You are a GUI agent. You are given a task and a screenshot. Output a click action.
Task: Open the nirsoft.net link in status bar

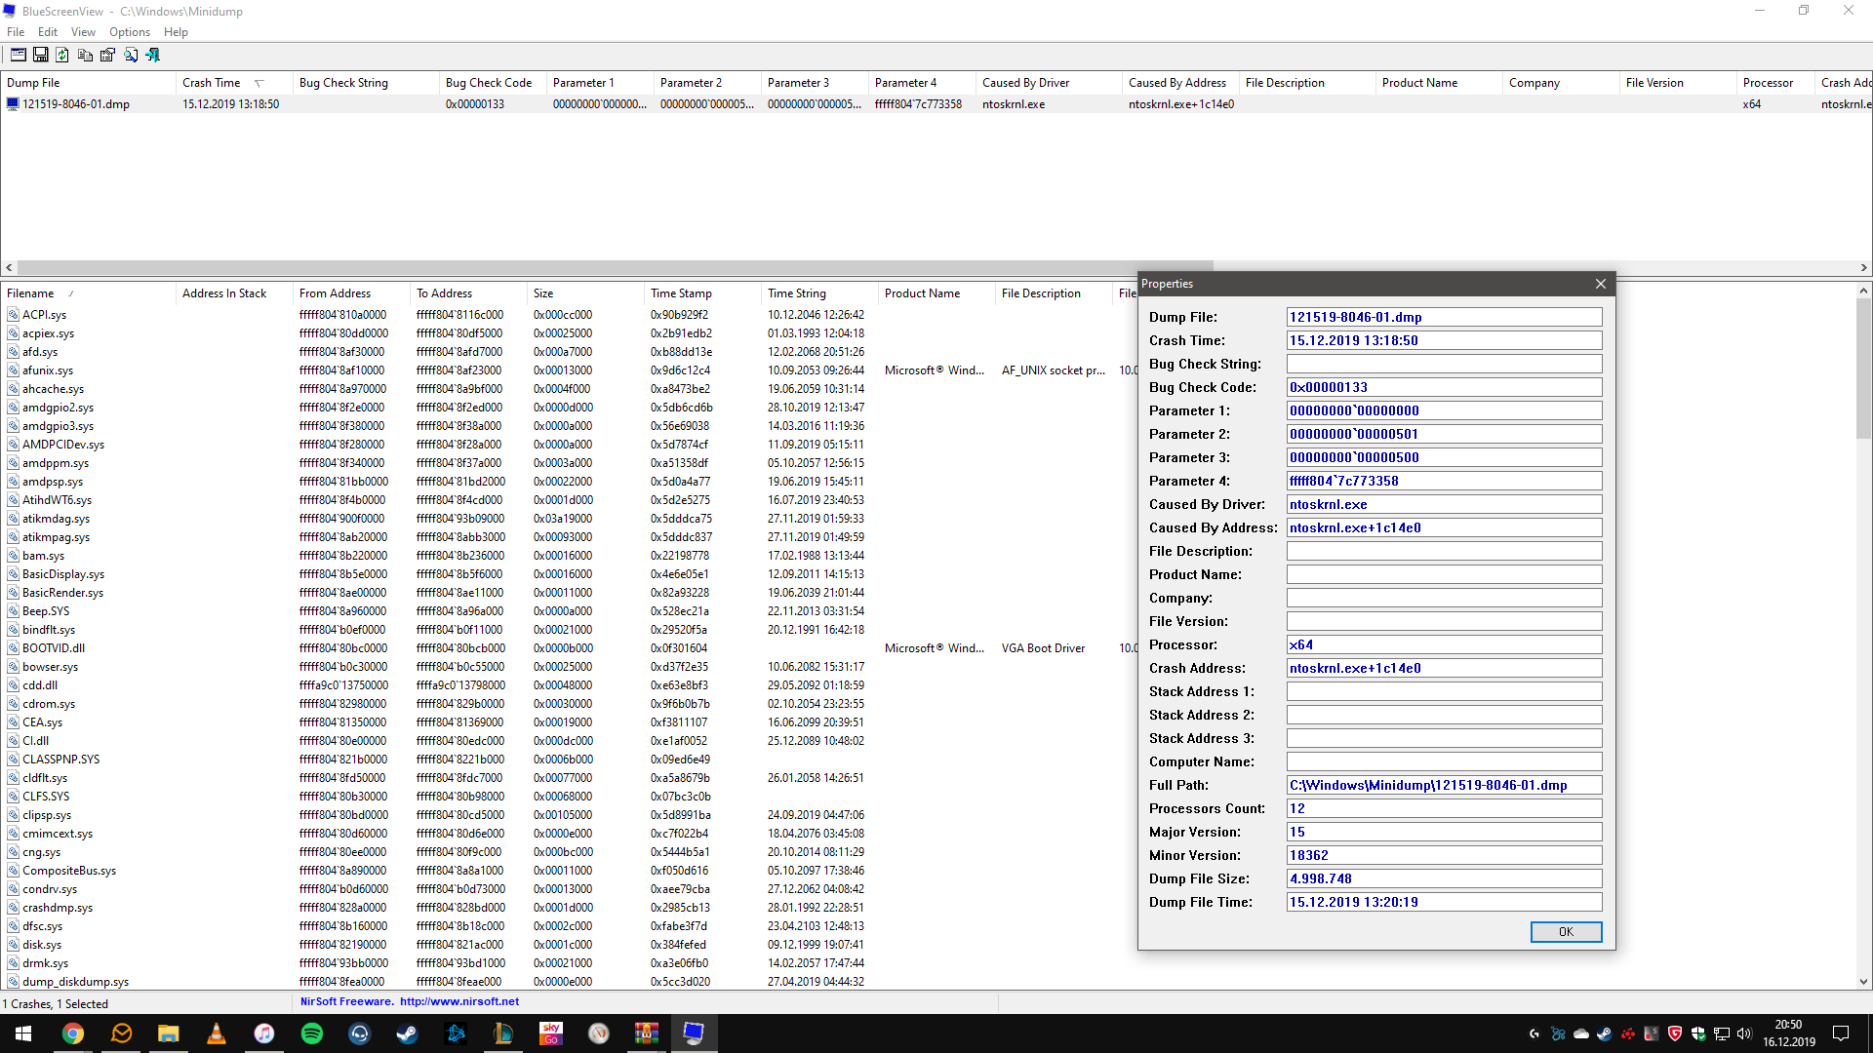(458, 1001)
